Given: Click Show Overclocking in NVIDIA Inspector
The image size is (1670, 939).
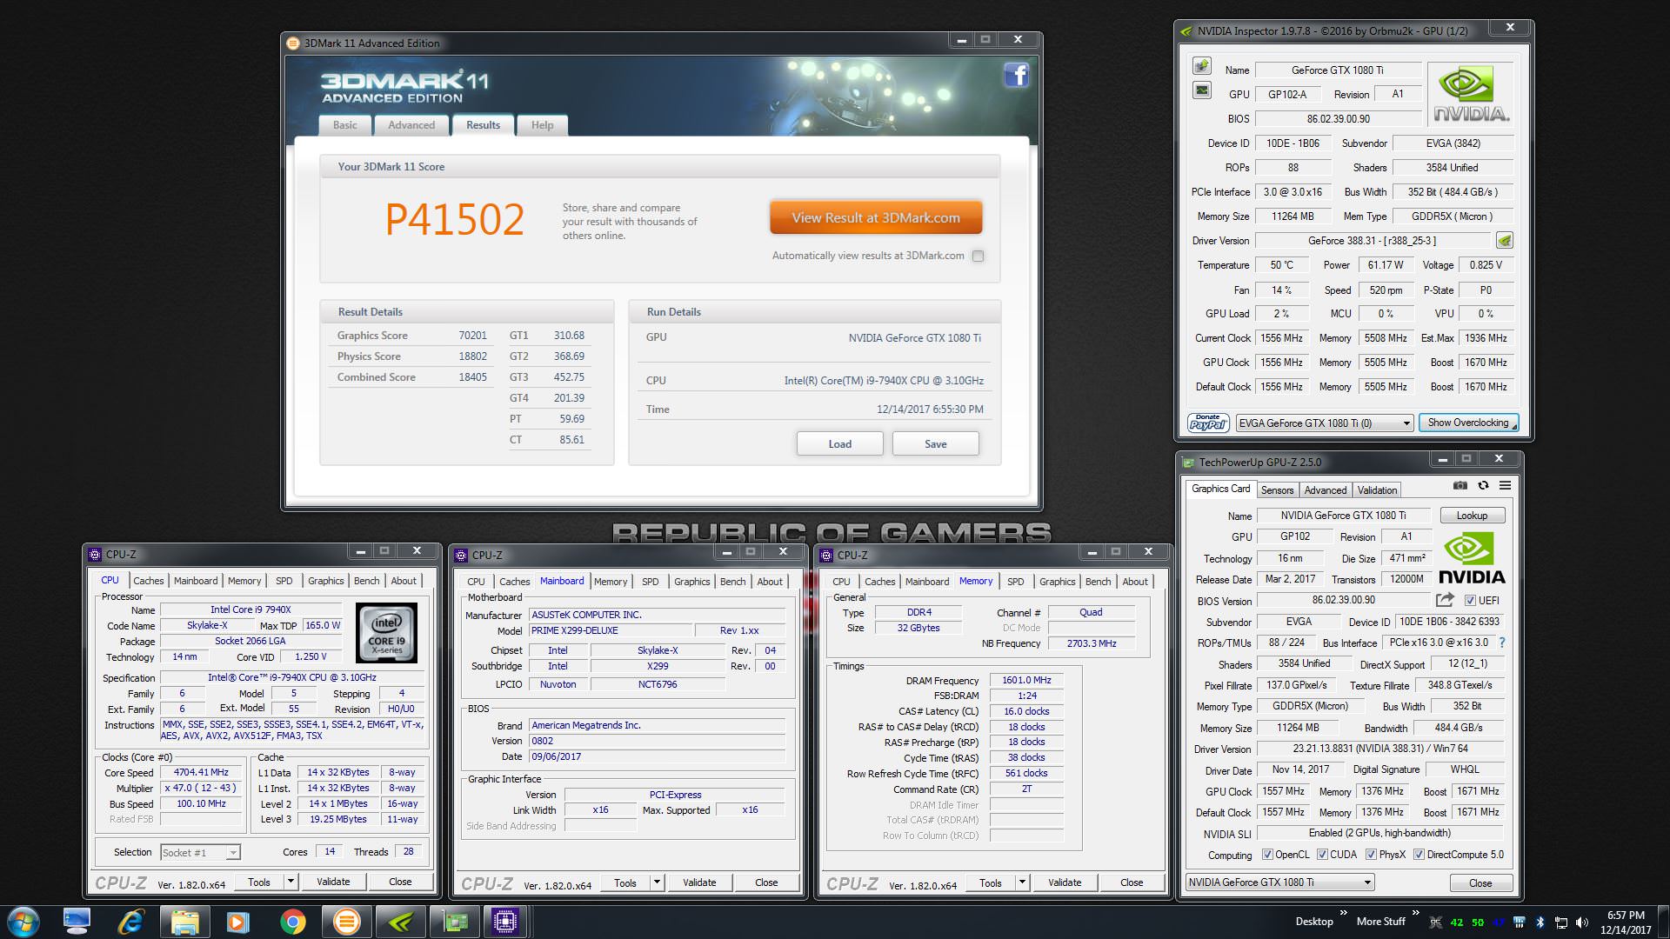Looking at the screenshot, I should 1468,423.
